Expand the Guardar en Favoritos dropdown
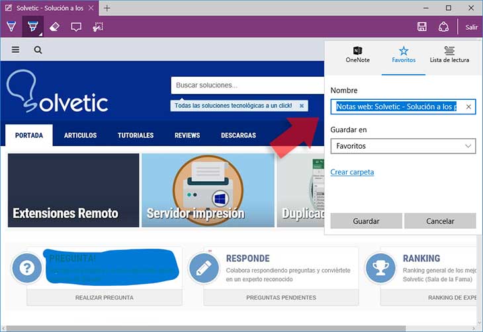 coord(403,146)
